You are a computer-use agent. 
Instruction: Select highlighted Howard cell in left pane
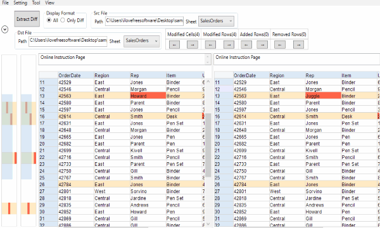(x=148, y=96)
